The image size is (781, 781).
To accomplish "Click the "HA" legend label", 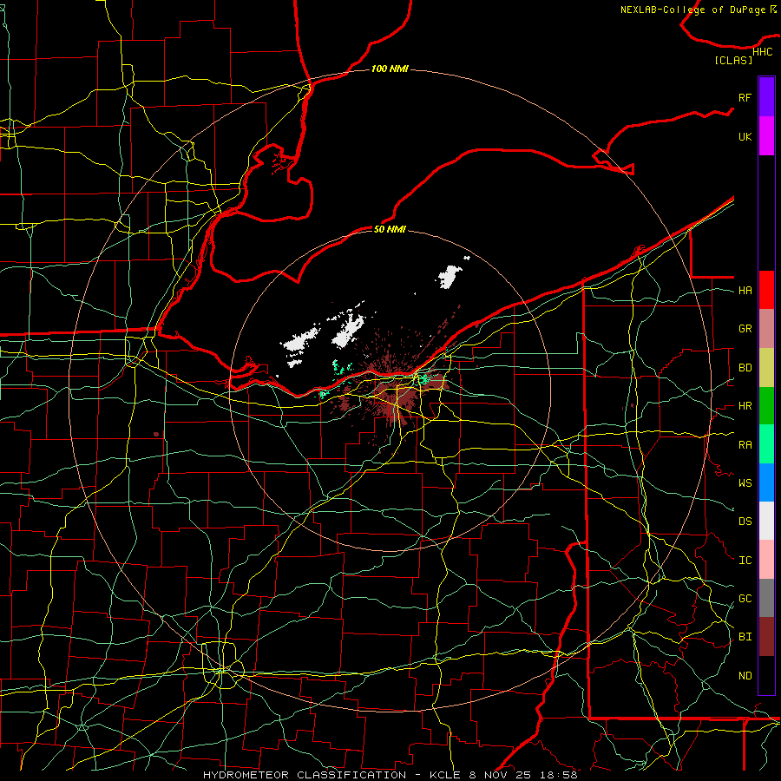I will point(745,290).
